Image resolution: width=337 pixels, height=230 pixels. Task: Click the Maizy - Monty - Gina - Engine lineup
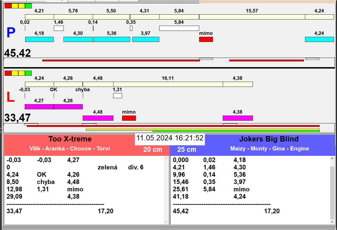(269, 149)
